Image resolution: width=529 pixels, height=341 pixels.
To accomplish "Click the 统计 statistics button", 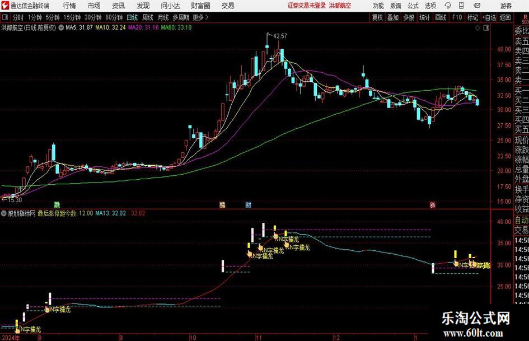I will (424, 17).
